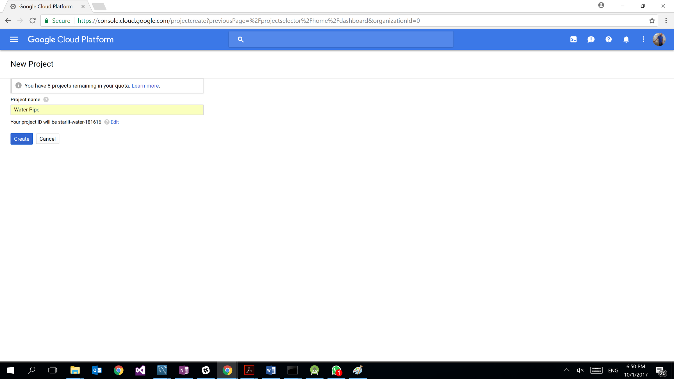Click the project ID help icon
This screenshot has width=674, height=379.
click(x=107, y=122)
